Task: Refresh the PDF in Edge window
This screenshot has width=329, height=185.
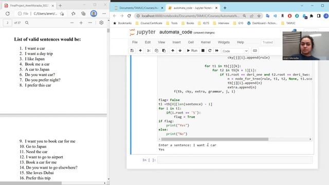Action: coord(8,14)
